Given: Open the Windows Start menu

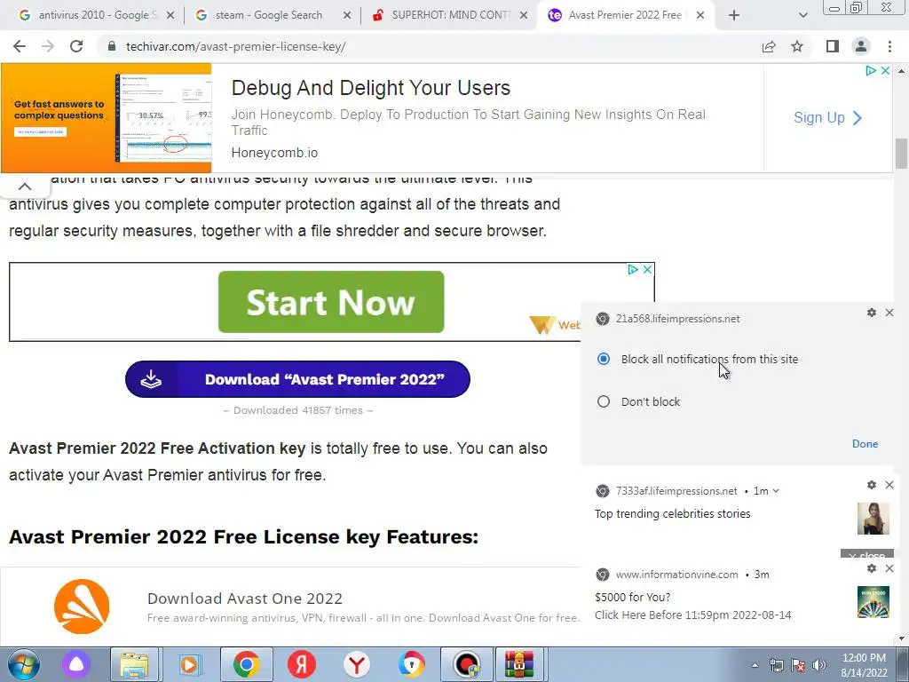Looking at the screenshot, I should (x=24, y=664).
